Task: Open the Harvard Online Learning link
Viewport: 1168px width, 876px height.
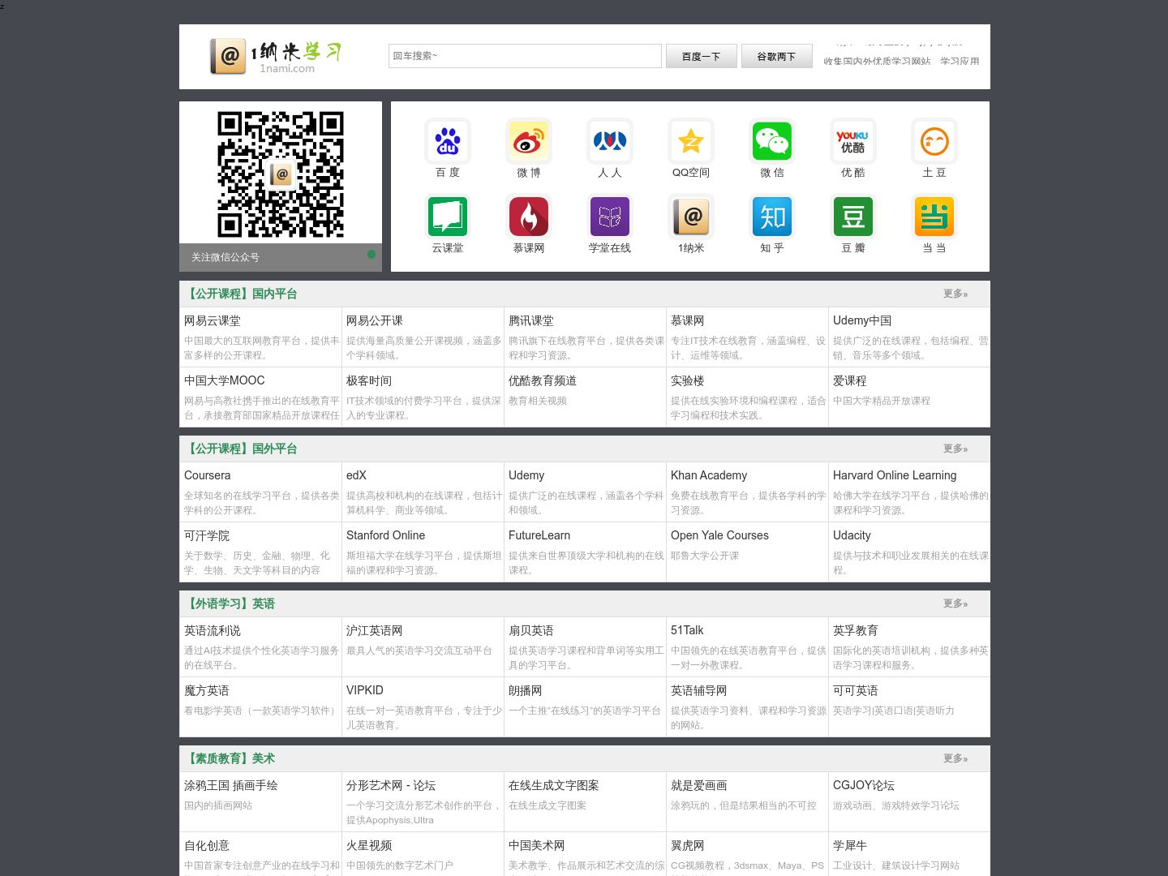Action: pyautogui.click(x=895, y=475)
